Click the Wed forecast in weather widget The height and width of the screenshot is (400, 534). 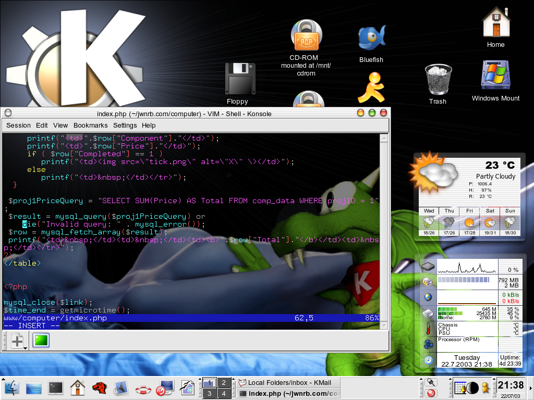429,221
